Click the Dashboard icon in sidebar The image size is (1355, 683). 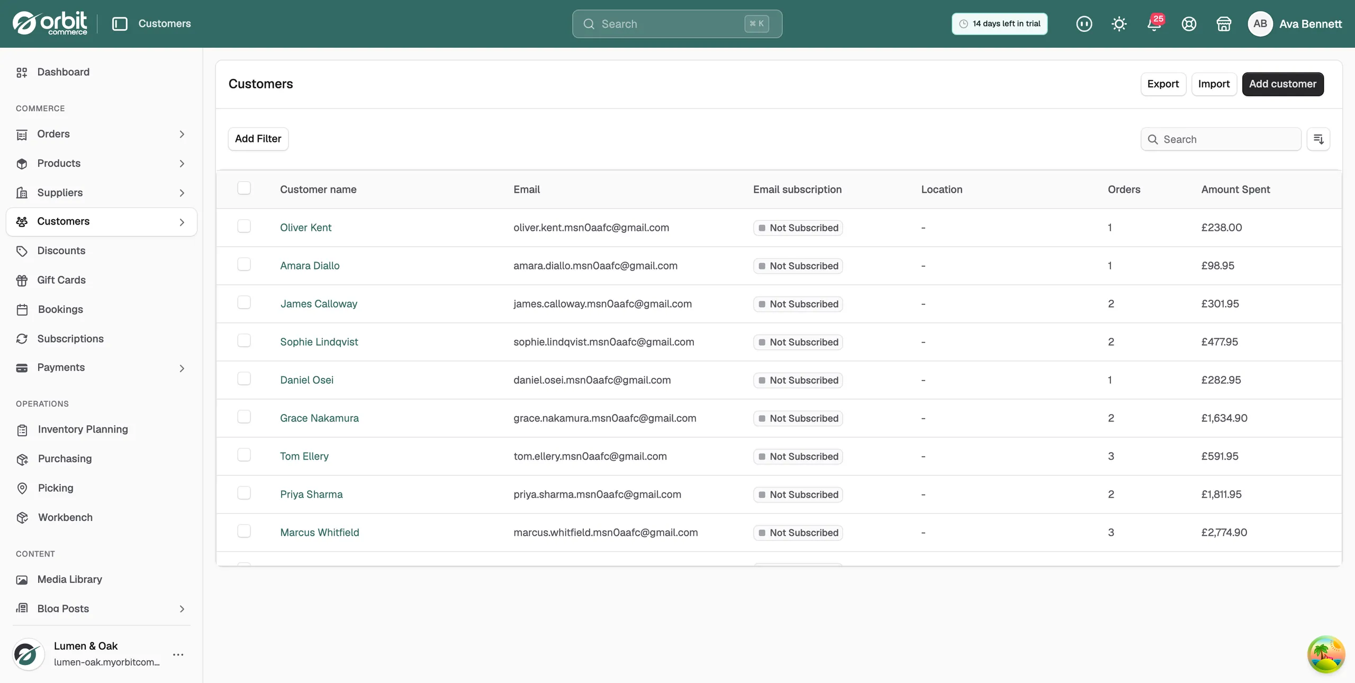coord(22,73)
